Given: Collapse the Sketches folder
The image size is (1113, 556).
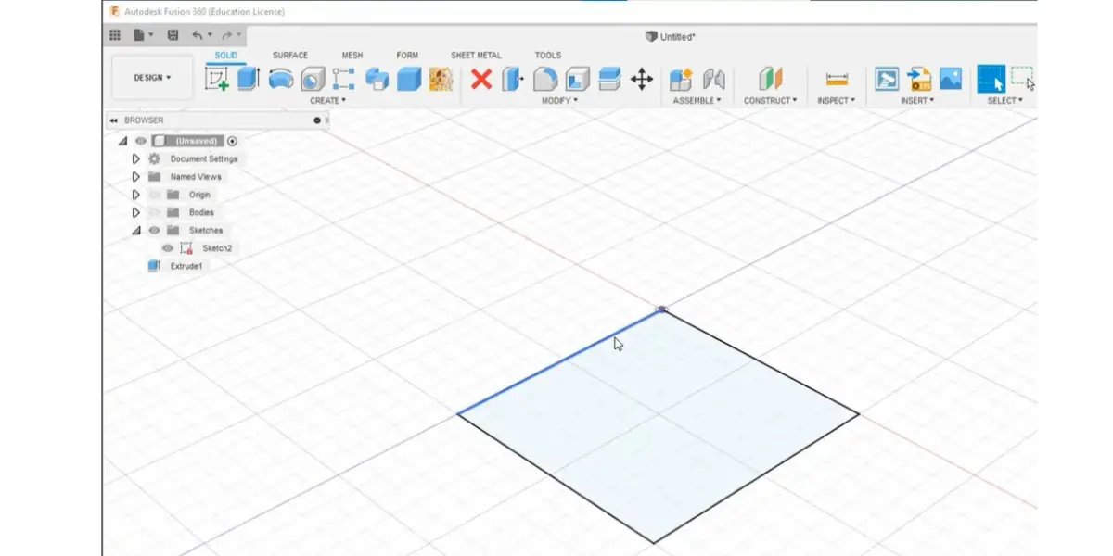Looking at the screenshot, I should (x=136, y=230).
